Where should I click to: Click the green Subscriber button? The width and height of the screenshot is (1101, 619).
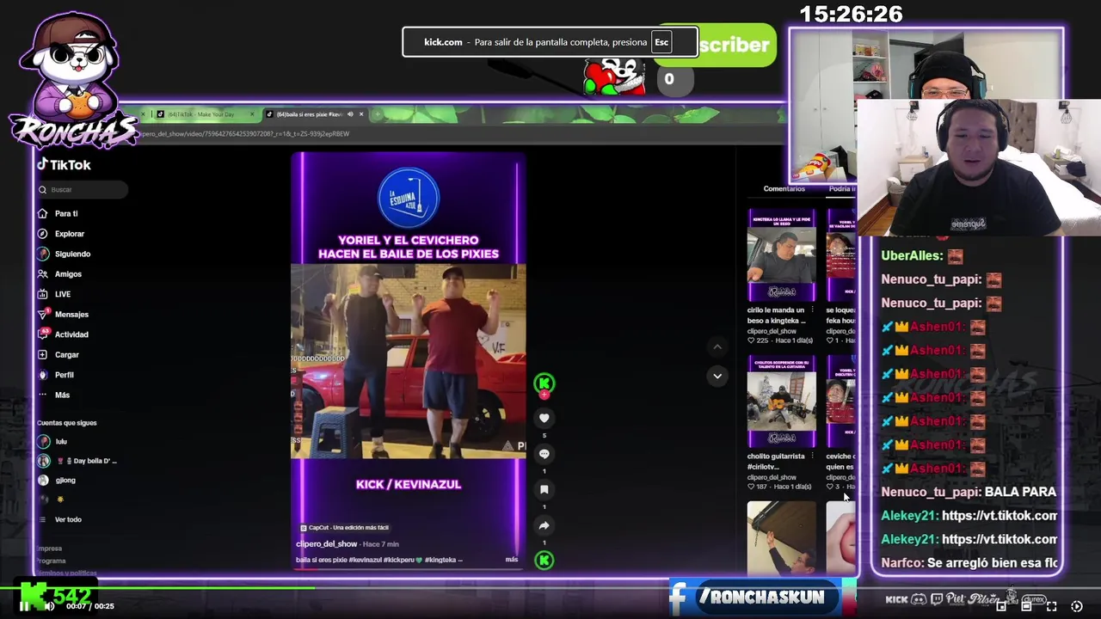point(715,45)
